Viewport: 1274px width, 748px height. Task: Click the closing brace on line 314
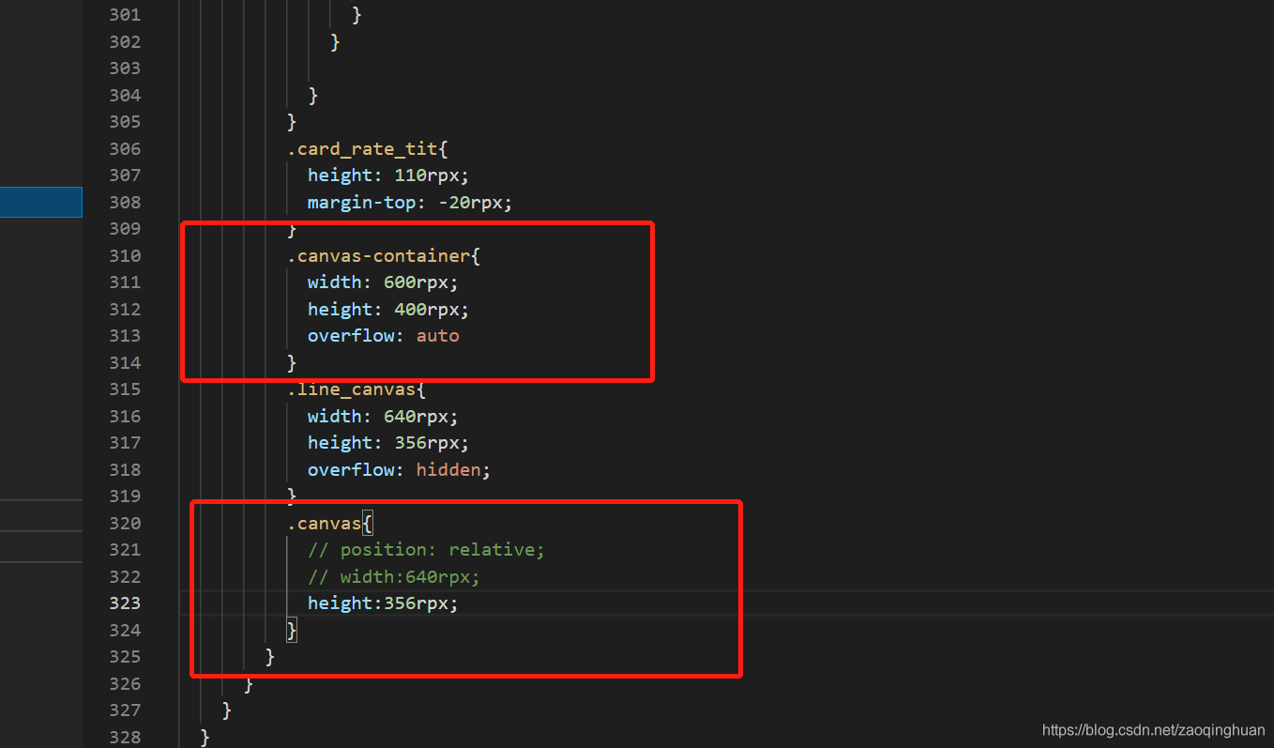coord(292,362)
